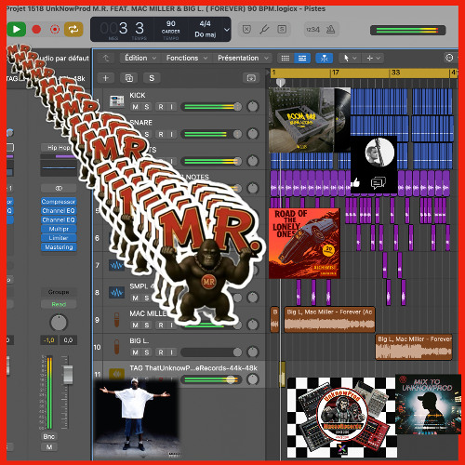Open the Limiter plug-in slot
Viewport: 465px width, 465px height.
tap(59, 238)
